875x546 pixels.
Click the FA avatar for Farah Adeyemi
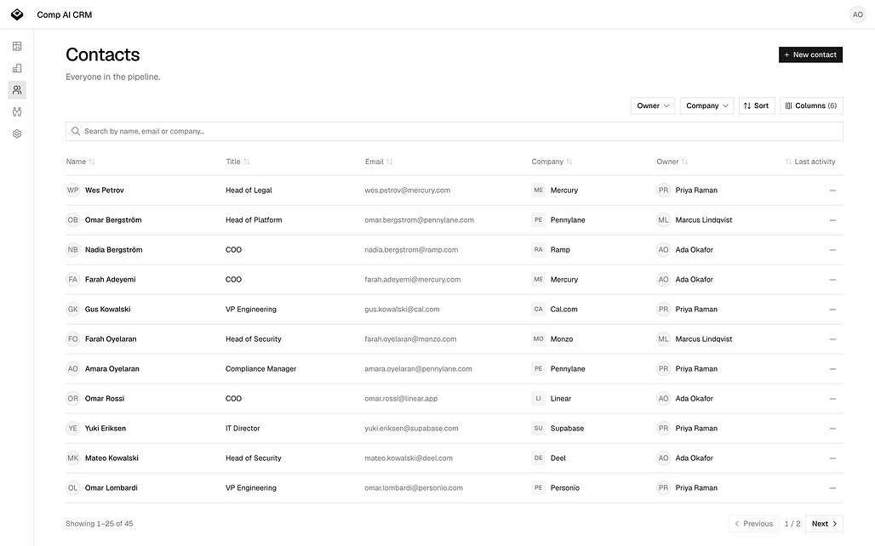[x=73, y=280]
